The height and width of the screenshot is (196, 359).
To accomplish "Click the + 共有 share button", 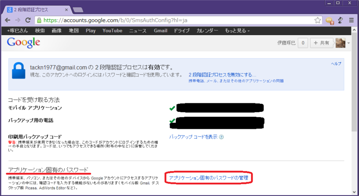I will click(321, 43).
